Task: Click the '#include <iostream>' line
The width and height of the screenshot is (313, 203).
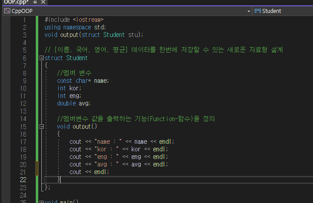Action: (x=74, y=20)
